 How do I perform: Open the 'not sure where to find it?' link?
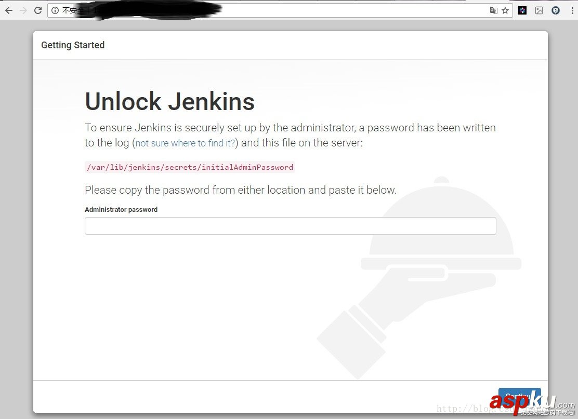click(185, 143)
